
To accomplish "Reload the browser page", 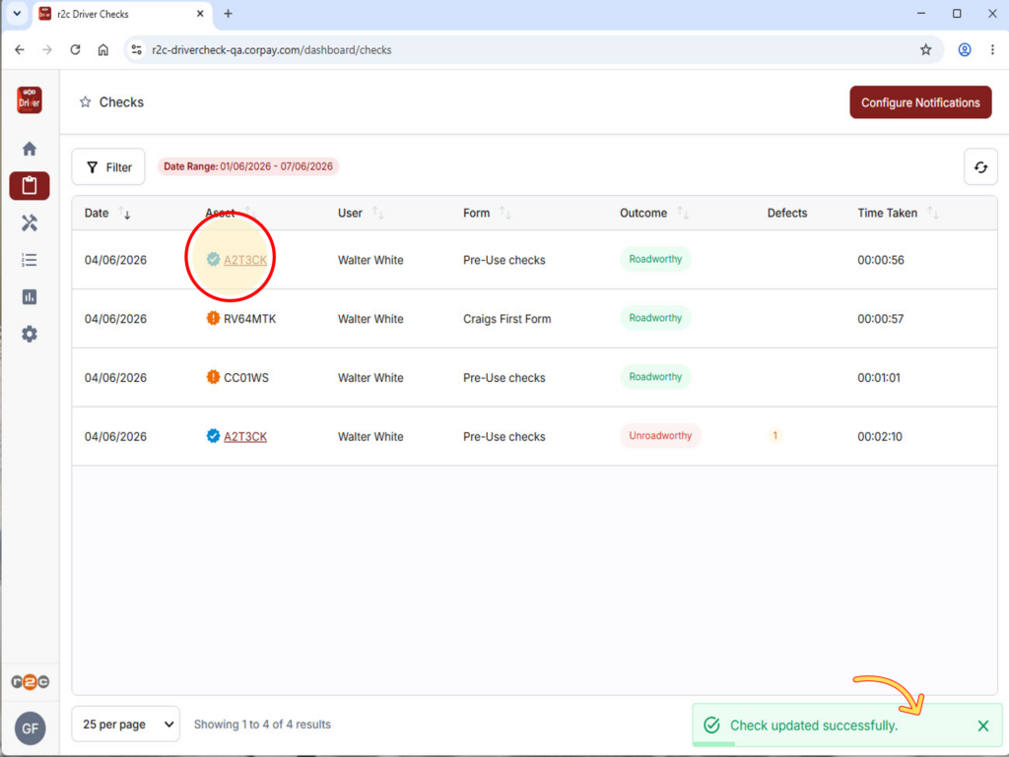I will point(75,49).
